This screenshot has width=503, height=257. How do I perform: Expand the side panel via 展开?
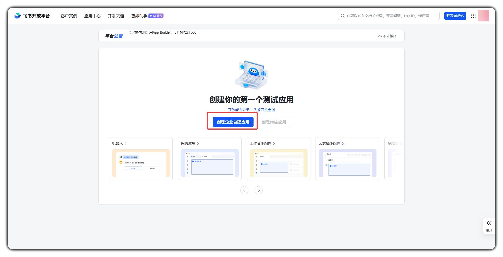point(489,226)
